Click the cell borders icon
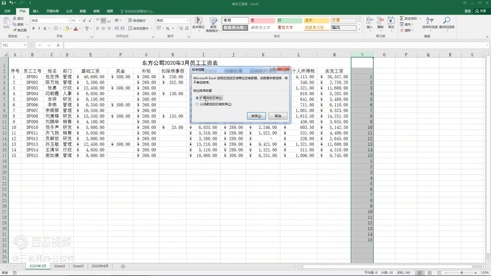The width and height of the screenshot is (491, 276). tap(56, 28)
